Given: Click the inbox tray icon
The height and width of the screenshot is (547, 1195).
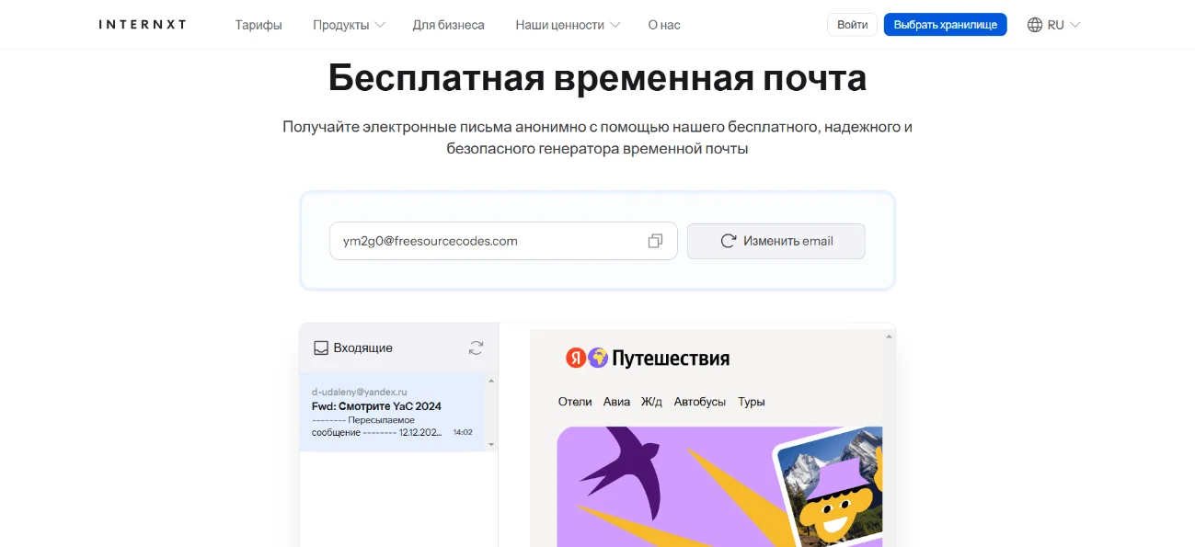Looking at the screenshot, I should pyautogui.click(x=321, y=348).
